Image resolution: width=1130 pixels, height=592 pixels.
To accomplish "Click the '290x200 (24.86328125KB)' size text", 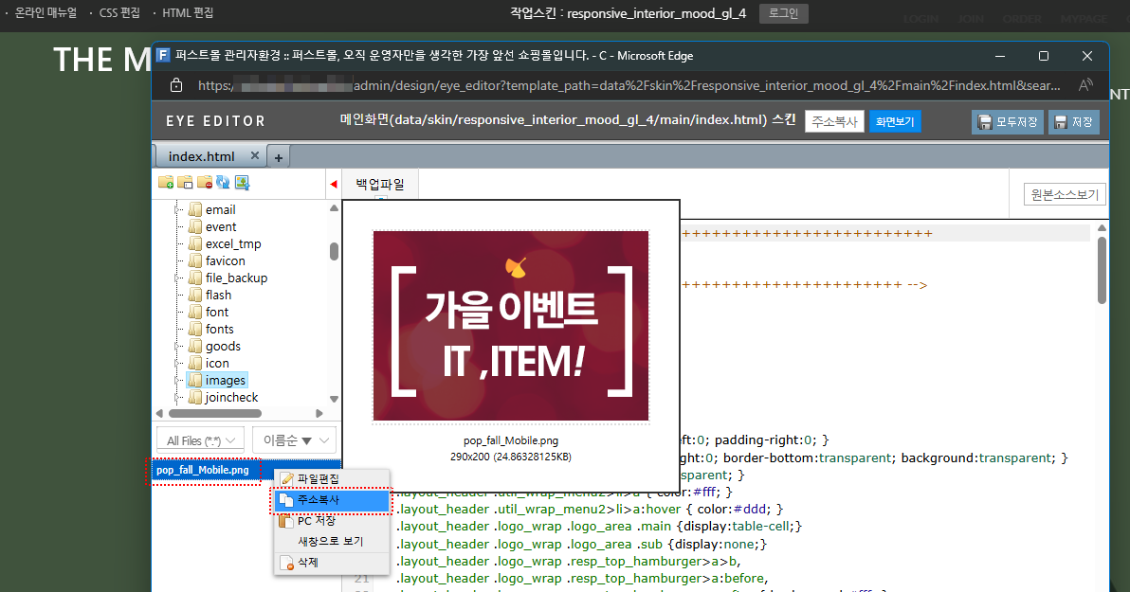I will pyautogui.click(x=511, y=457).
